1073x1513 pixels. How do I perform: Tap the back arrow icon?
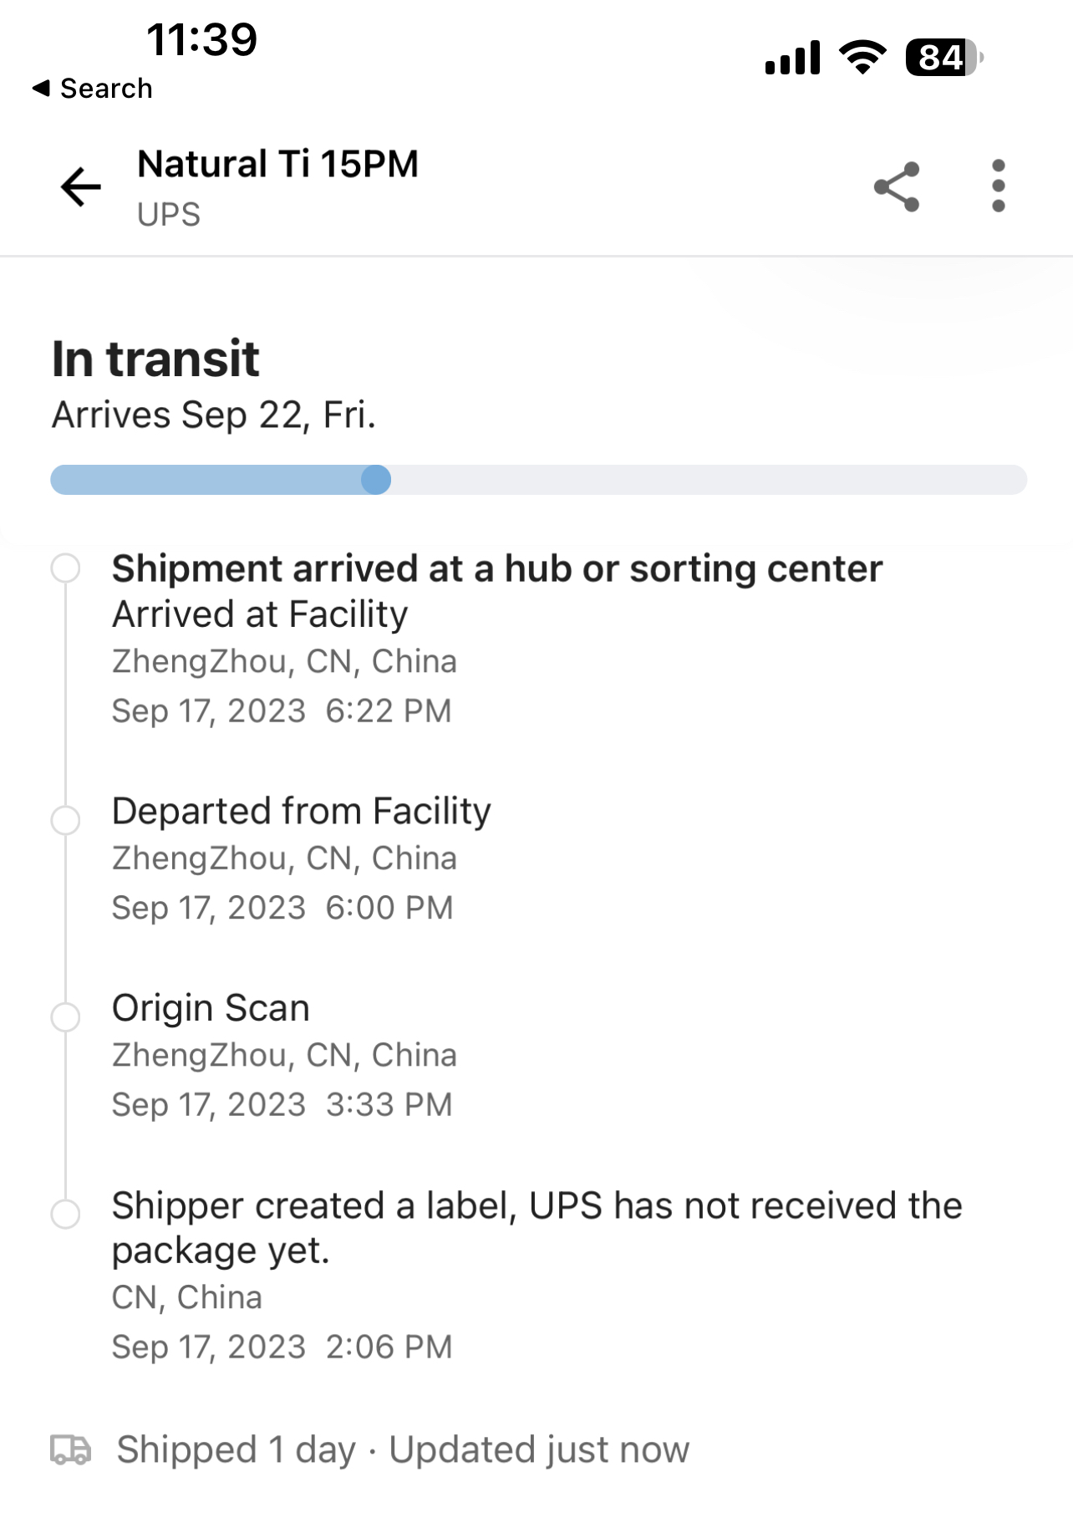tap(81, 186)
